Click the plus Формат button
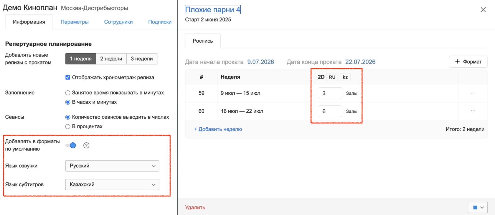This screenshot has width=495, height=215. click(468, 62)
